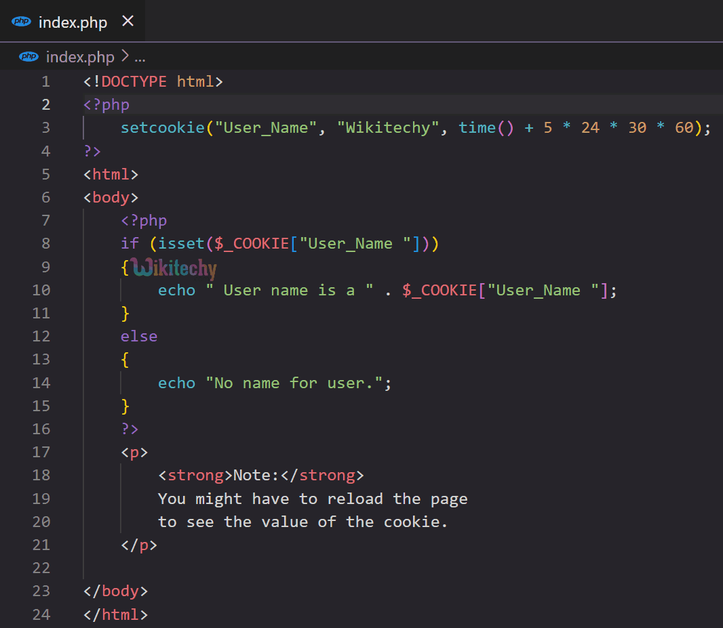Click the breadcrumb chevron separator
Image resolution: width=723 pixels, height=628 pixels.
pos(125,56)
